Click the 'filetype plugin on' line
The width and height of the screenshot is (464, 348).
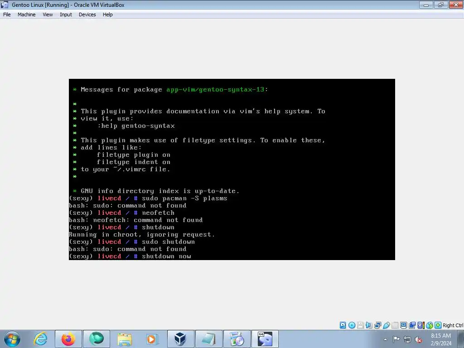(x=134, y=155)
